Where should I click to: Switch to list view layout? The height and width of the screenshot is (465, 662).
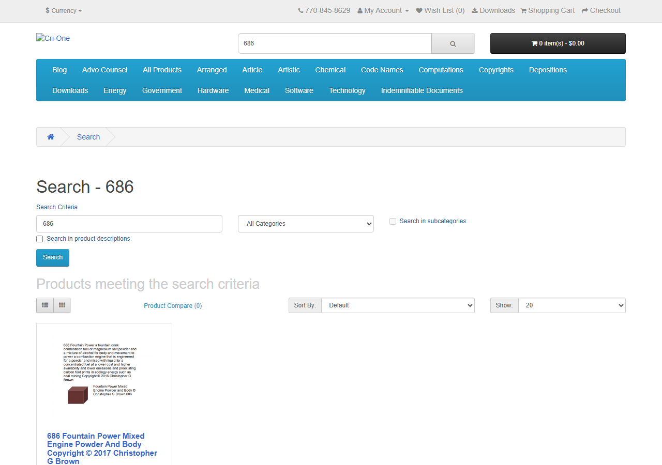[x=45, y=305]
